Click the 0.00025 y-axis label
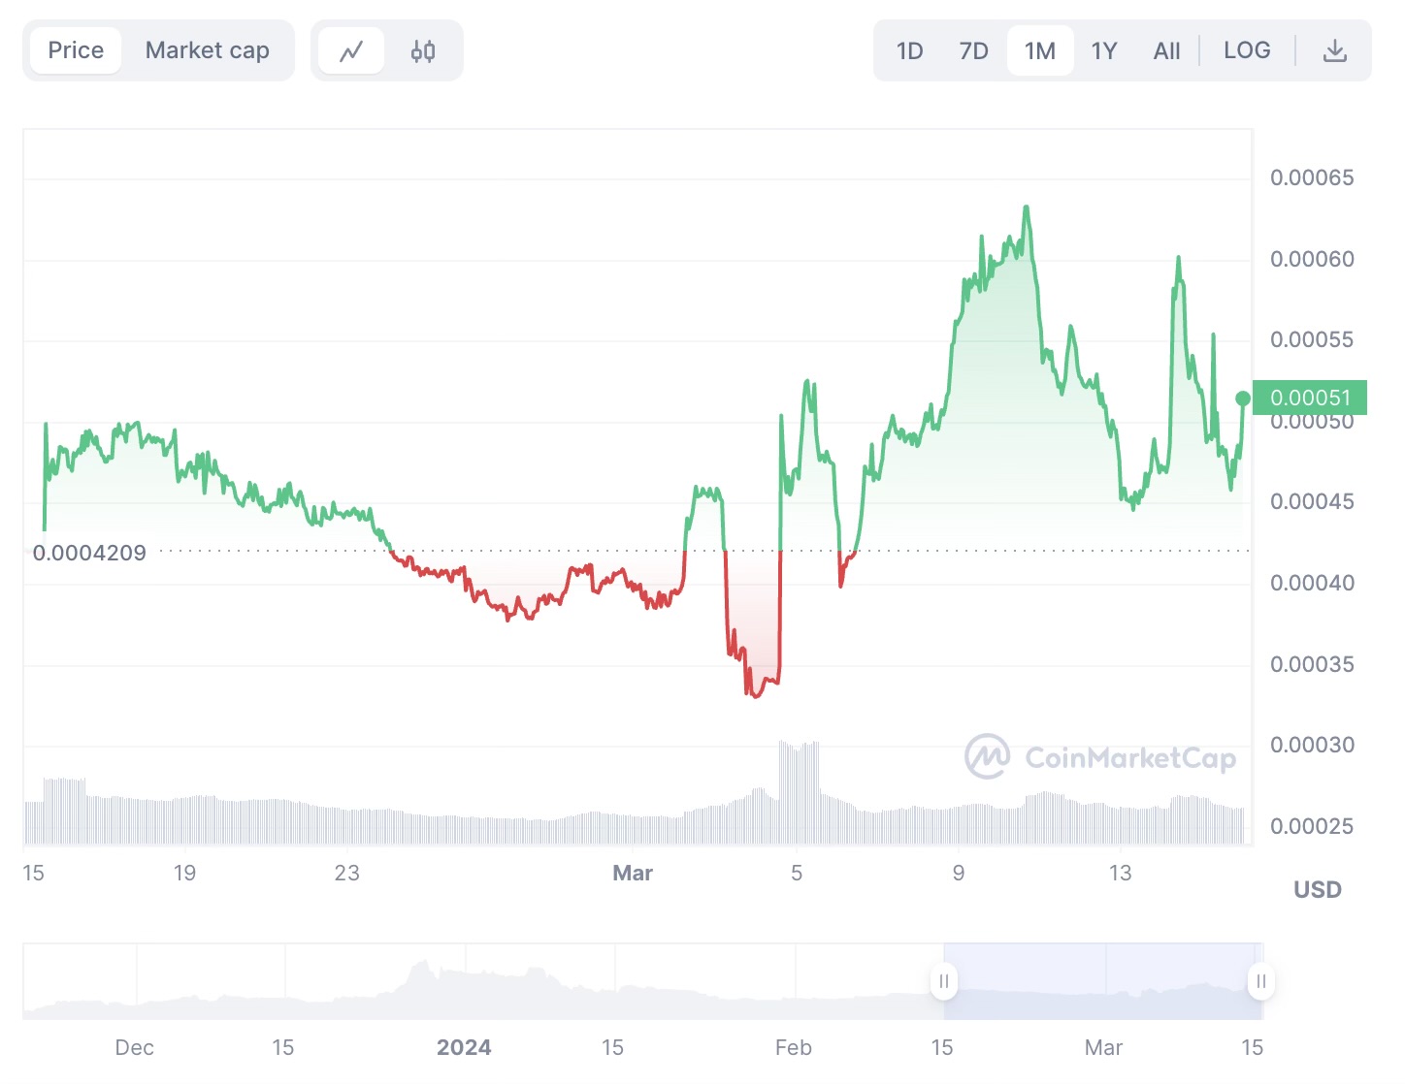 click(1312, 826)
